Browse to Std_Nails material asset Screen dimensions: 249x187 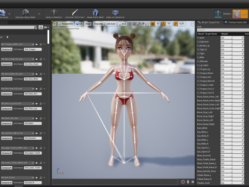point(41,118)
